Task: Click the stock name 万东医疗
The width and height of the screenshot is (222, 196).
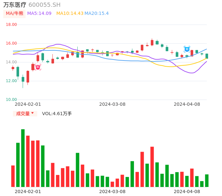Action: 15,5
